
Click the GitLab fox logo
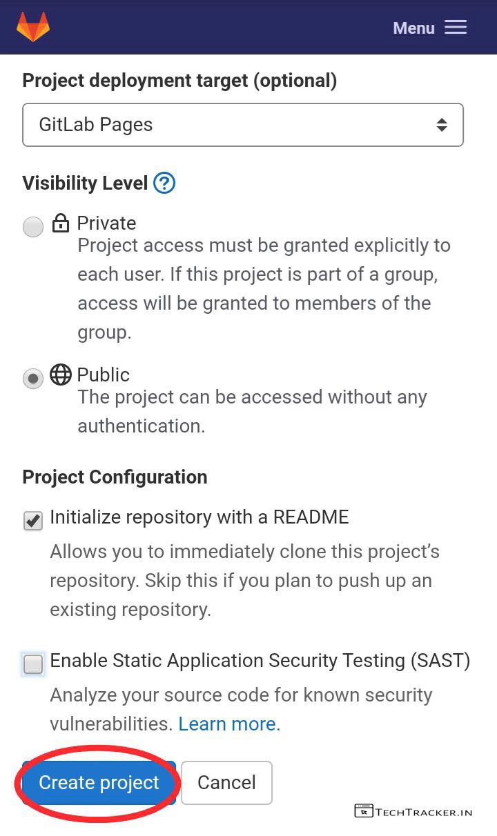point(33,28)
